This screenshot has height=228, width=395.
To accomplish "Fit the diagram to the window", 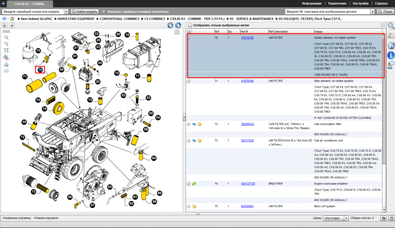I will pos(6,50).
